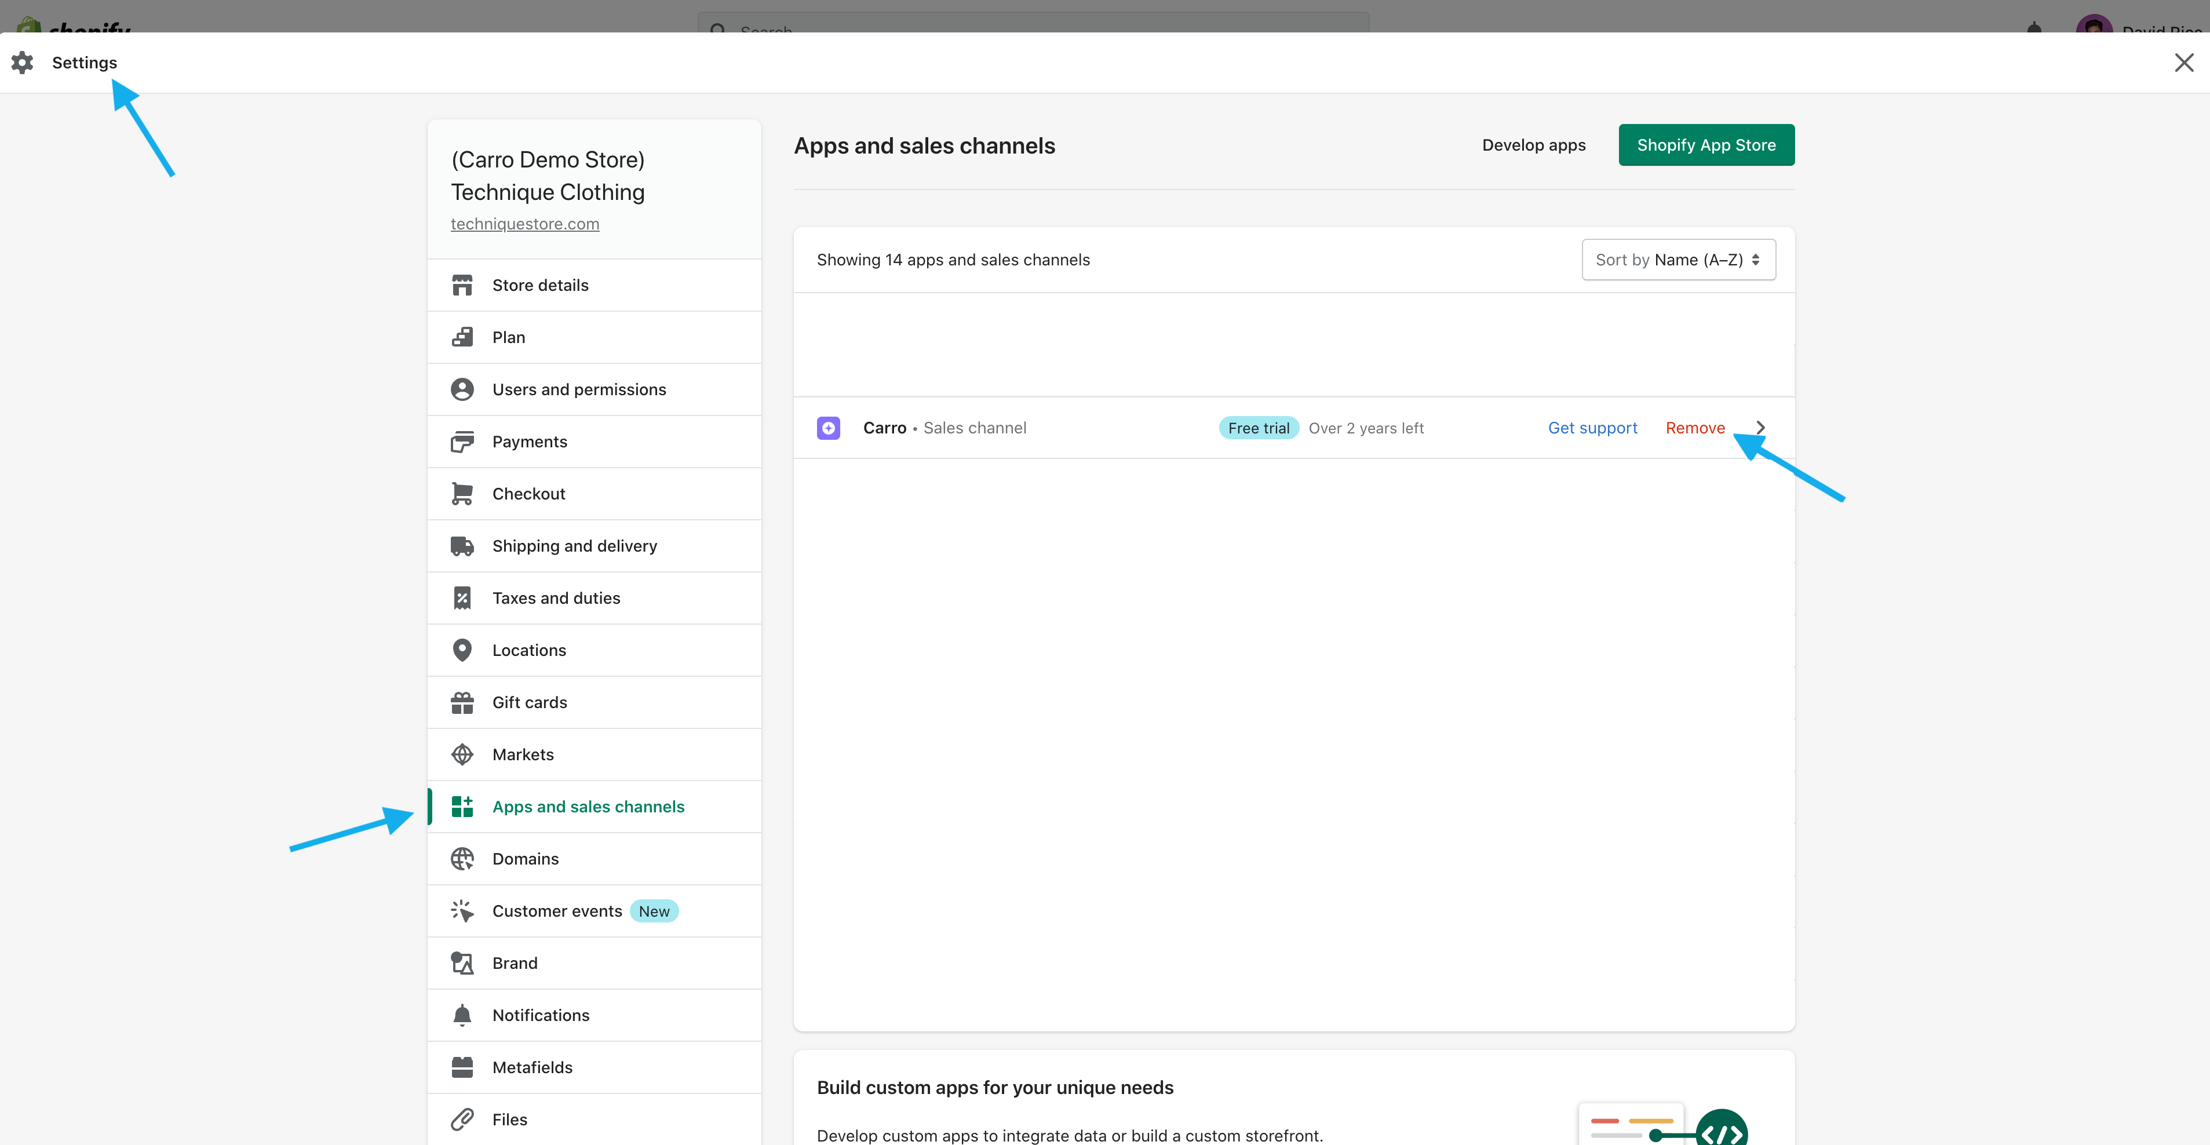Open techniquestore.com store link
Image resolution: width=2210 pixels, height=1145 pixels.
[x=524, y=224]
